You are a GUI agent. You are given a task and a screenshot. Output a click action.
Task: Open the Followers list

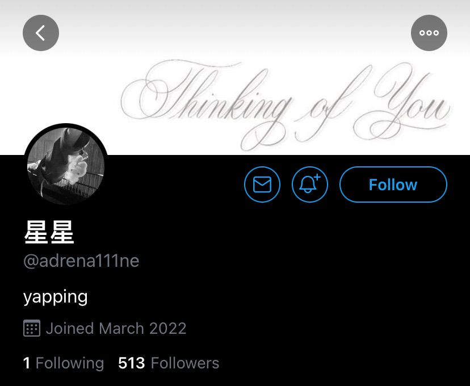click(x=169, y=363)
